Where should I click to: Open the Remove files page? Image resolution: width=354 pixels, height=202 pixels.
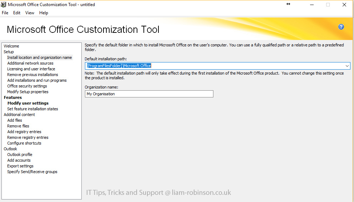pyautogui.click(x=18, y=126)
